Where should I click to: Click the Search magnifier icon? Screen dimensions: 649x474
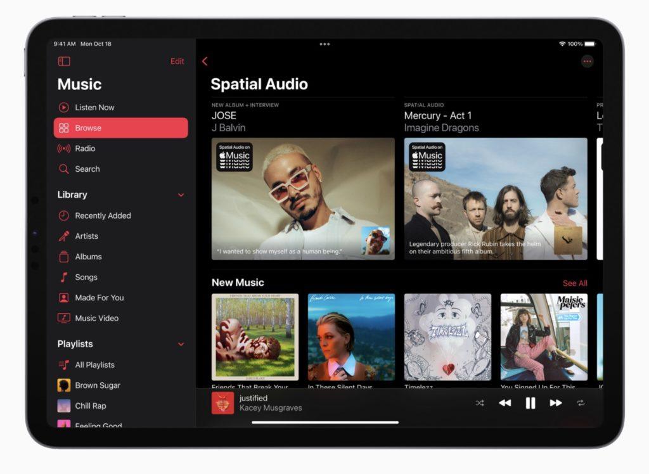(64, 169)
